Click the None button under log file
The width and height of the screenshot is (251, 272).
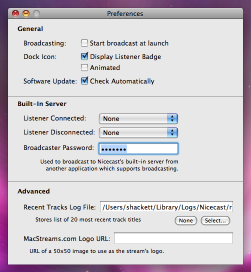186,220
